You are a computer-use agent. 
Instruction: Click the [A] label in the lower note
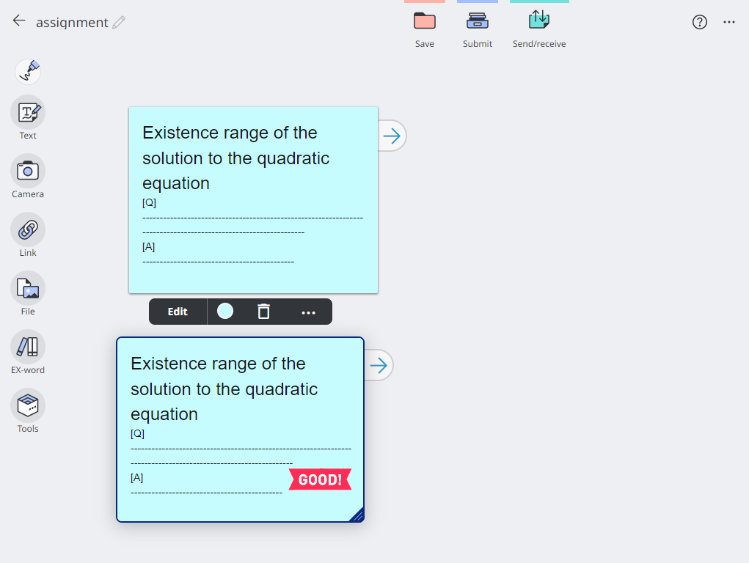pos(136,477)
